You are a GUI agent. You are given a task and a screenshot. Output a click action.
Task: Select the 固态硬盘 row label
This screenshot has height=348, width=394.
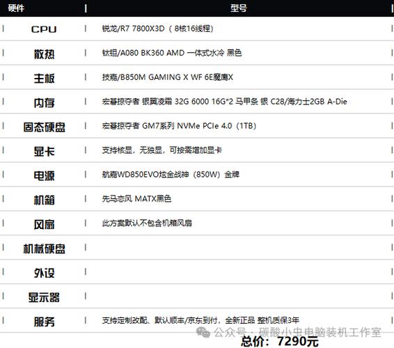45,127
